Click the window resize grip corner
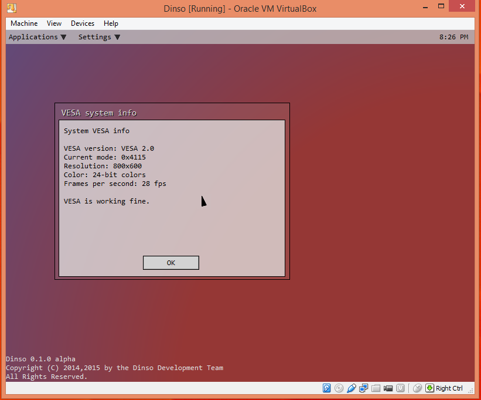 coord(471,391)
